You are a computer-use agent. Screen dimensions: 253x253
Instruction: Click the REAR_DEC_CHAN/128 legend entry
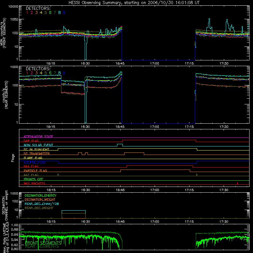pyautogui.click(x=42, y=204)
